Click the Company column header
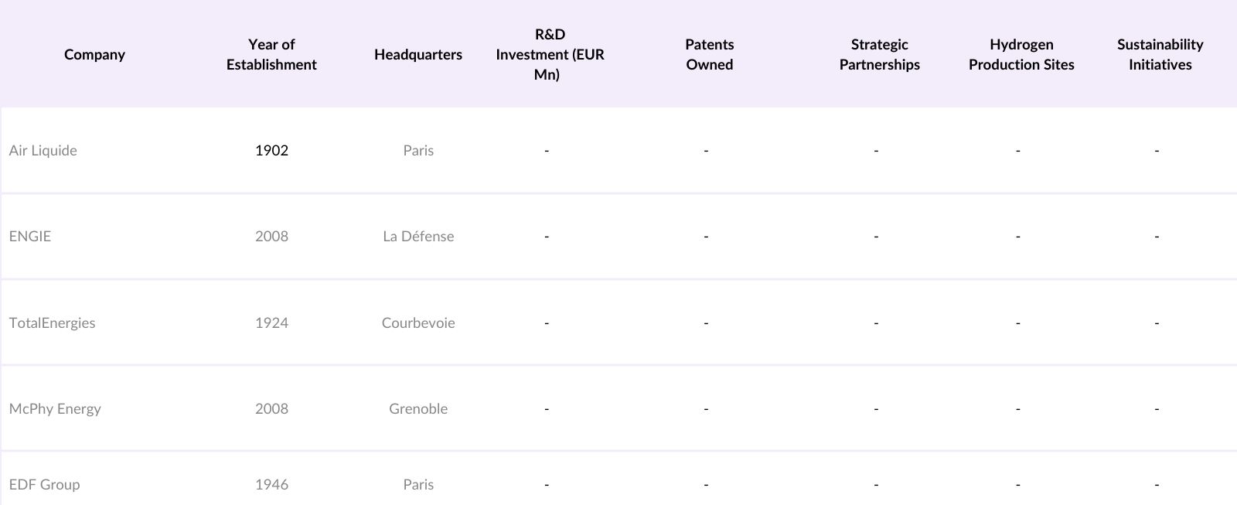The width and height of the screenshot is (1237, 505). [x=94, y=54]
